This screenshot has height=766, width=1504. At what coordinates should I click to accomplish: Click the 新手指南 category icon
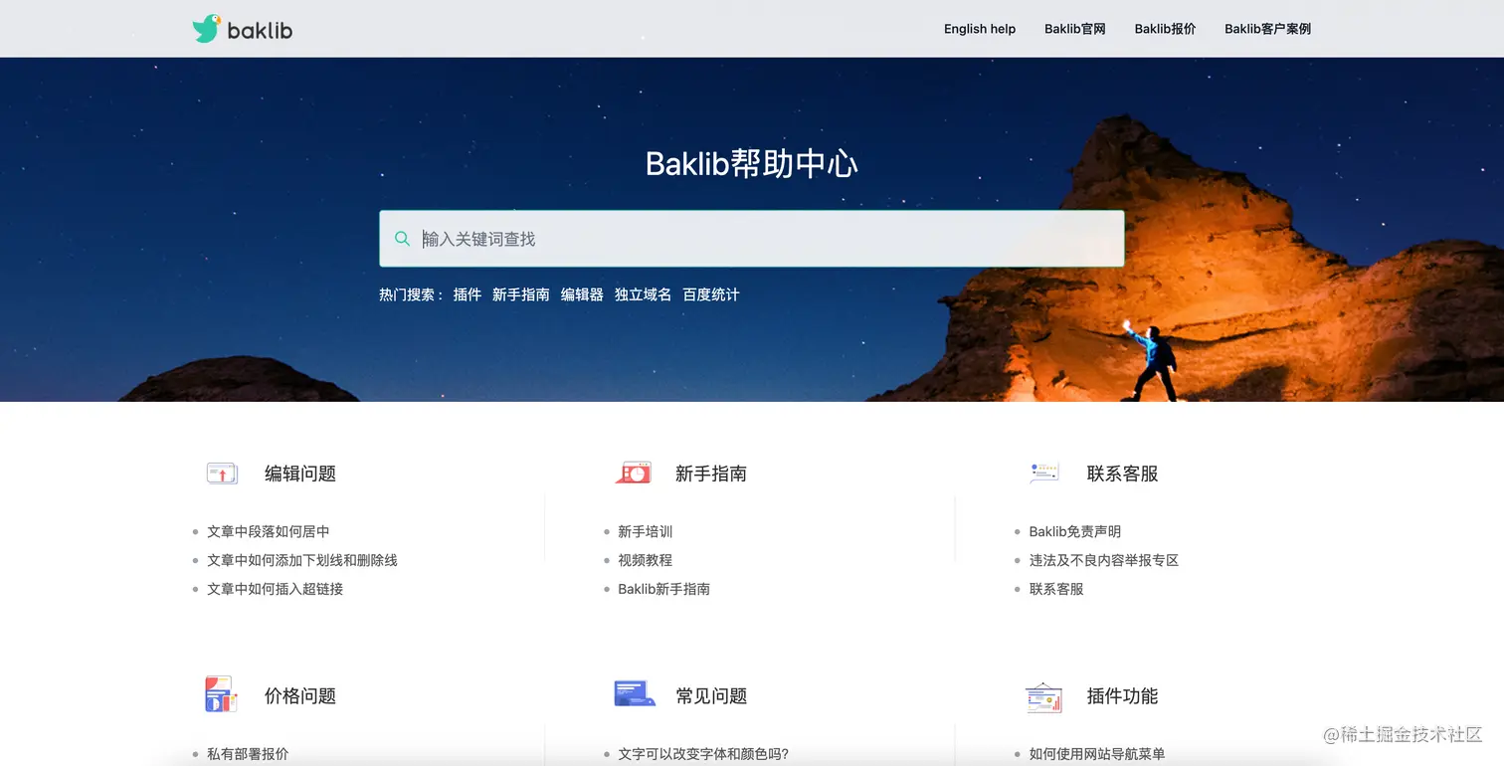click(x=633, y=474)
